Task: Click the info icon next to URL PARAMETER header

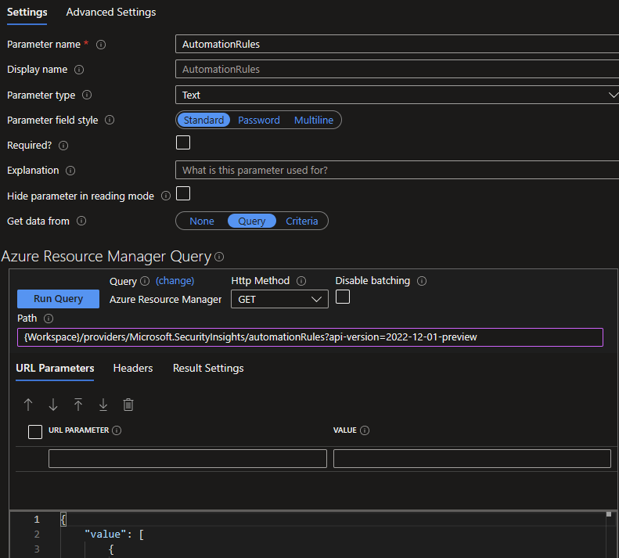Action: click(x=117, y=430)
